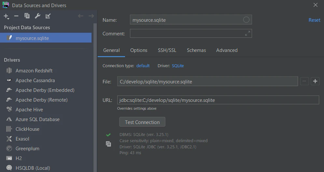Go forward with the right arrow icon
Image resolution: width=324 pixels, height=172 pixels.
point(91,16)
